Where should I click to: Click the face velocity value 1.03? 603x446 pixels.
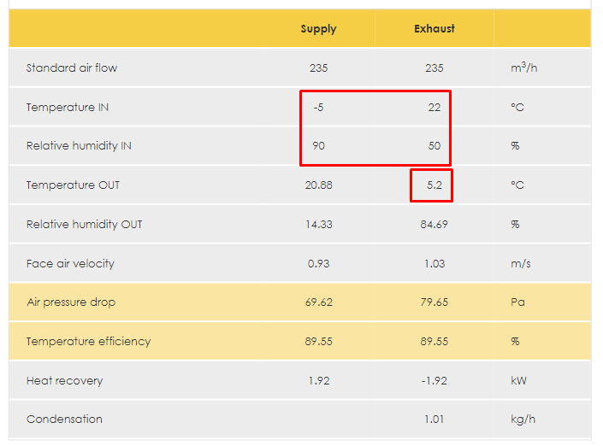(x=435, y=264)
